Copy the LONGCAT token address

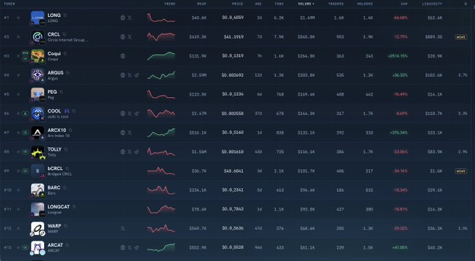point(74,206)
